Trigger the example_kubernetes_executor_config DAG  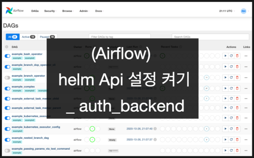click(x=226, y=129)
